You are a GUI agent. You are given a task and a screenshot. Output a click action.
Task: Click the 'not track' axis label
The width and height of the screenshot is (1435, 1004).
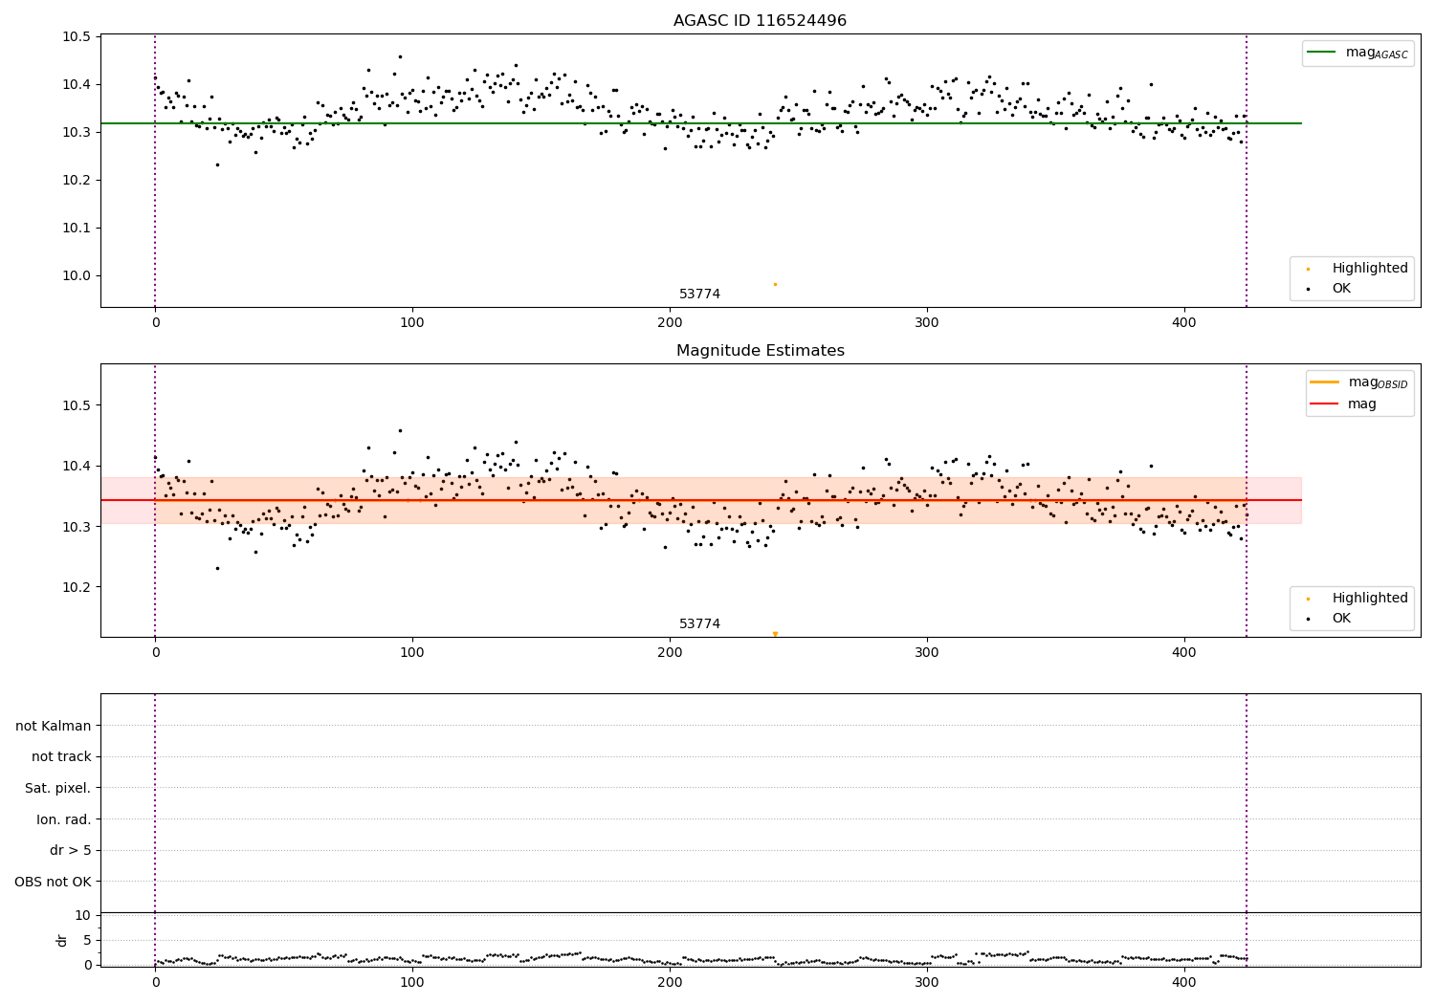tap(61, 756)
